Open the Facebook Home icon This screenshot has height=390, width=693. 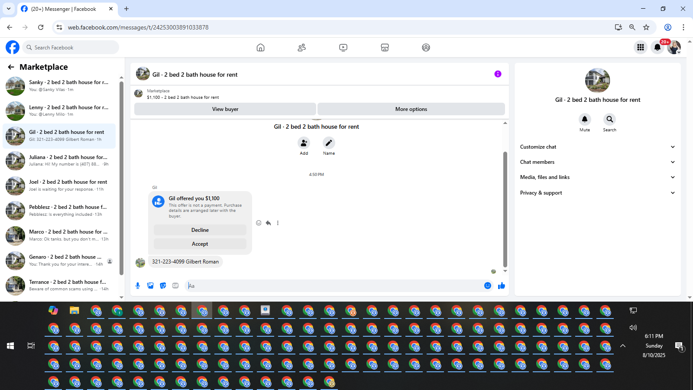(260, 48)
